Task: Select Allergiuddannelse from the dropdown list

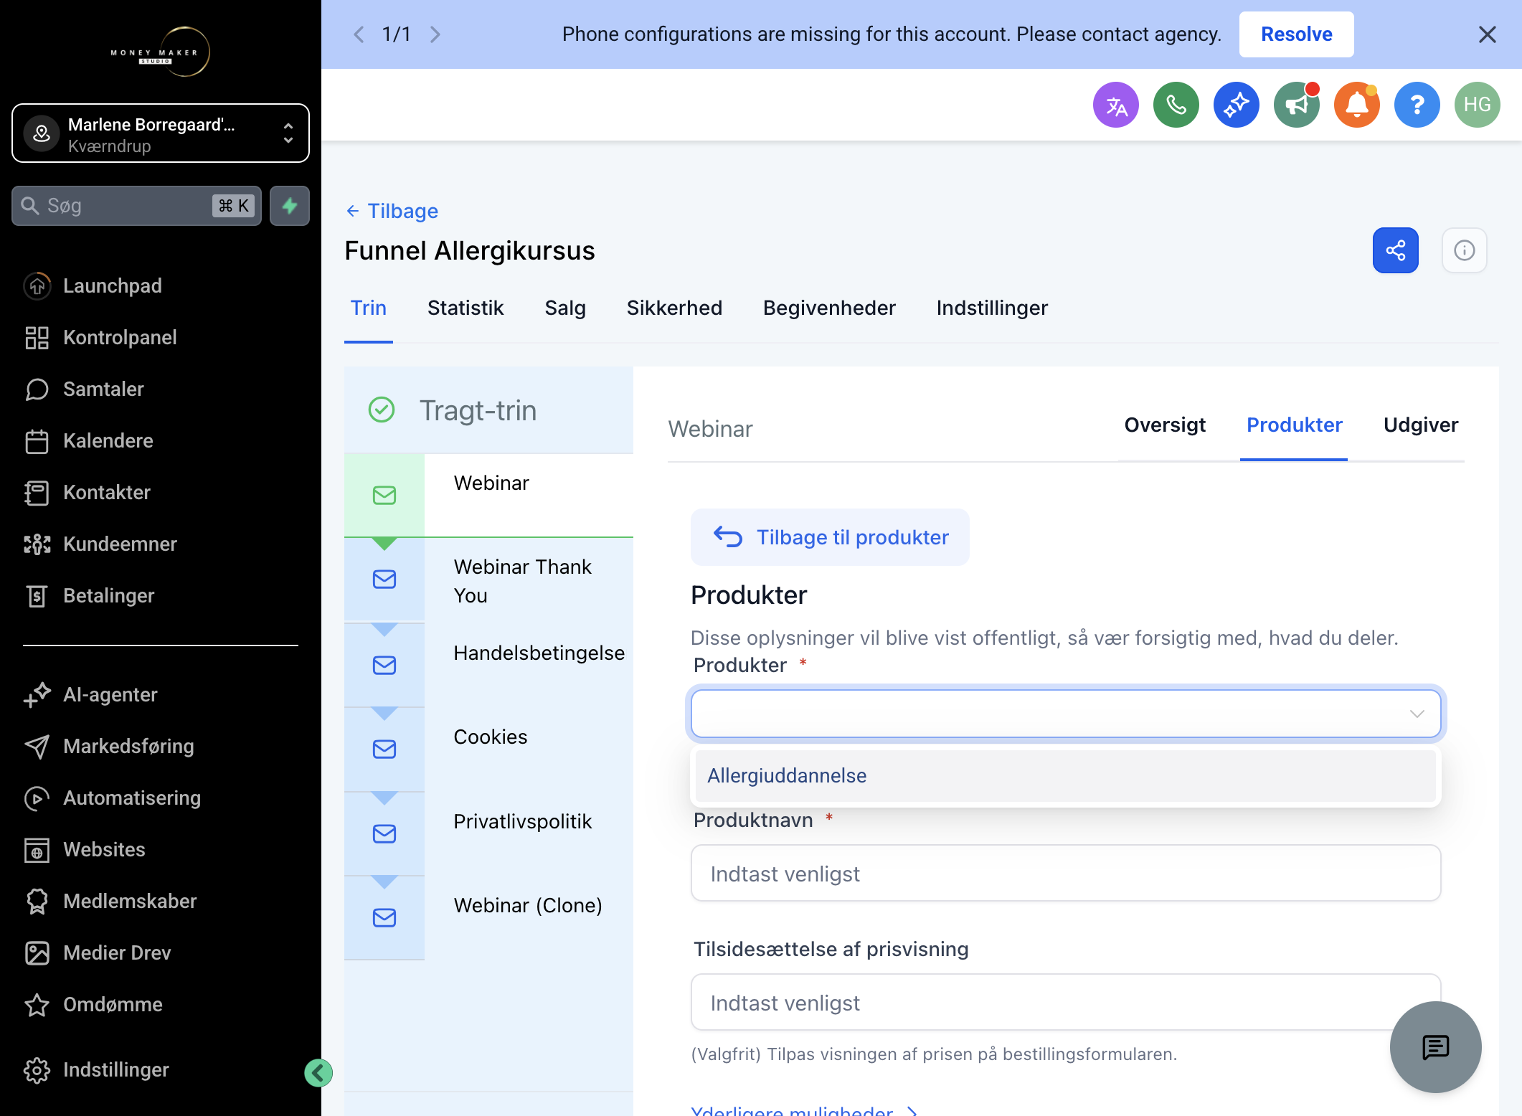Action: (x=1066, y=775)
